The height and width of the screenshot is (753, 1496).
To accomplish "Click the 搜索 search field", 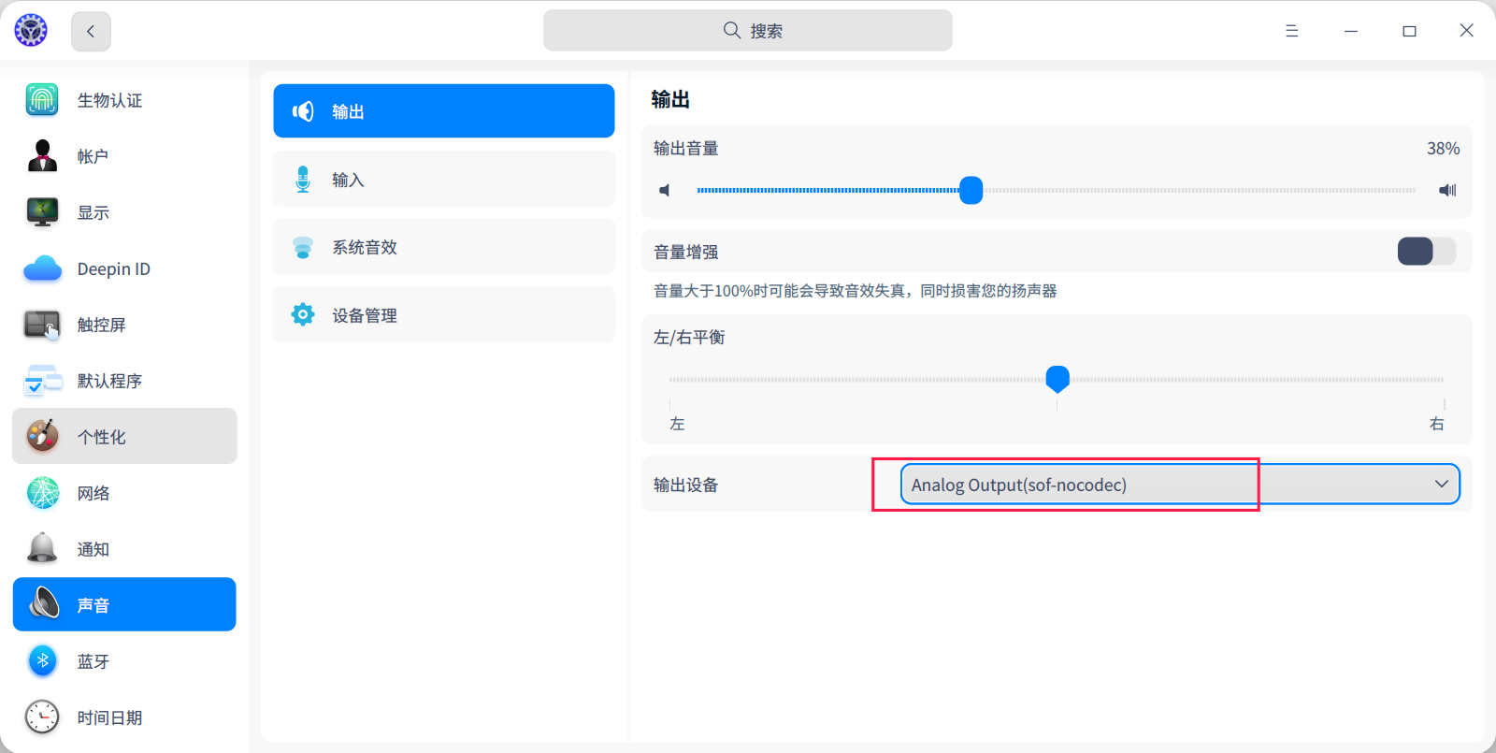I will (x=748, y=31).
